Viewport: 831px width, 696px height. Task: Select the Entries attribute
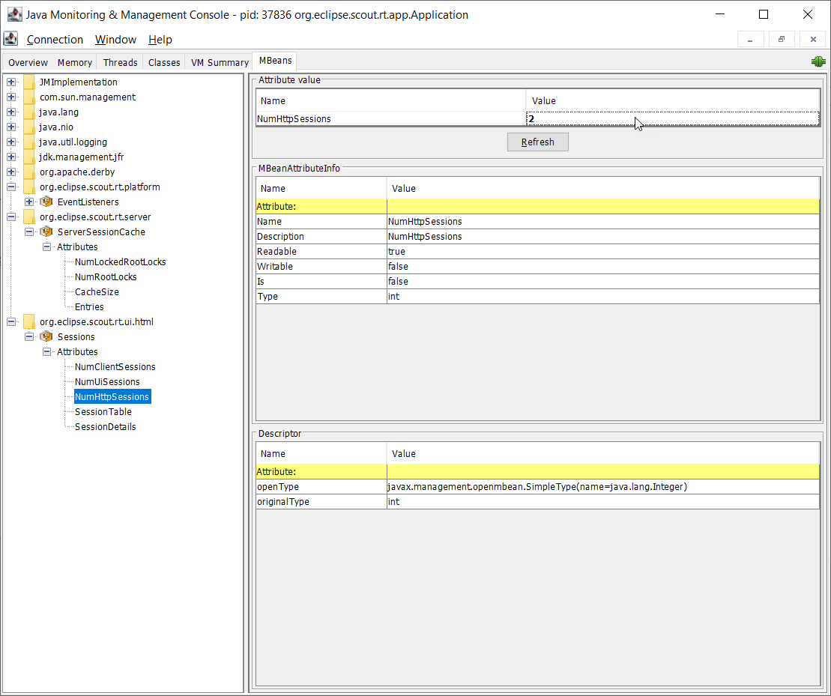pos(89,306)
